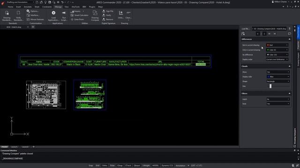Image resolution: width=300 pixels, height=168 pixels.
Task: Open 'Not in current drawing' color dropdown
Action: [277, 45]
